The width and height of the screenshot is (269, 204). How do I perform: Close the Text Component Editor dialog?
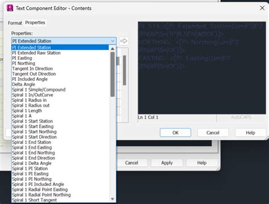pyautogui.click(x=262, y=8)
